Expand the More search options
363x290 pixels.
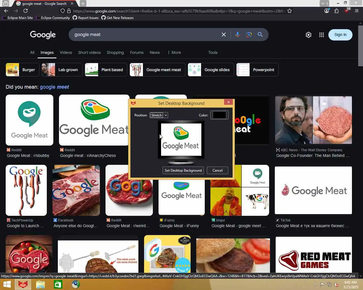174,52
